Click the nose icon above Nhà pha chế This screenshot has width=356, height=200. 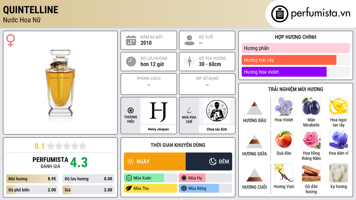coord(189,110)
